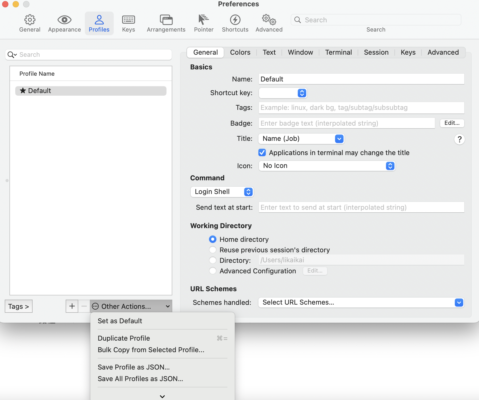
Task: Open Shortcuts lightning bolt icon
Action: pyautogui.click(x=235, y=20)
